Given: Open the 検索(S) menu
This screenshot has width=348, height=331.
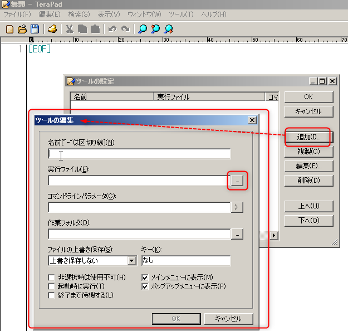Looking at the screenshot, I should click(79, 14).
